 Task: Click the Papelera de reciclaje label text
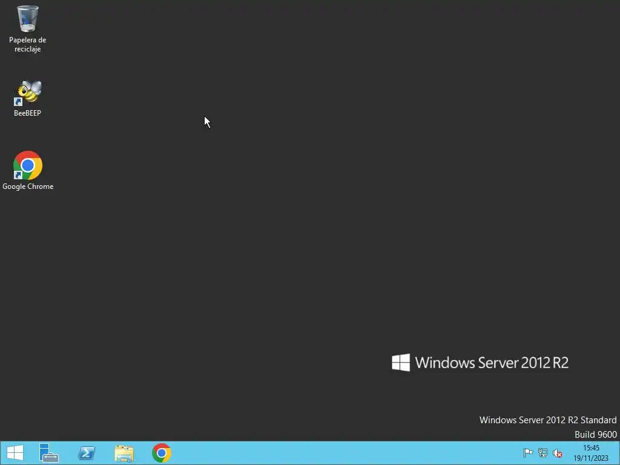pos(28,44)
